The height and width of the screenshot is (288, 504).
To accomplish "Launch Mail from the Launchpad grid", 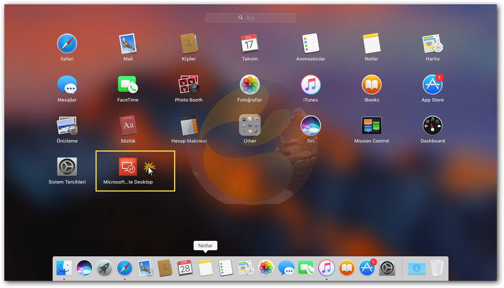I will (128, 44).
